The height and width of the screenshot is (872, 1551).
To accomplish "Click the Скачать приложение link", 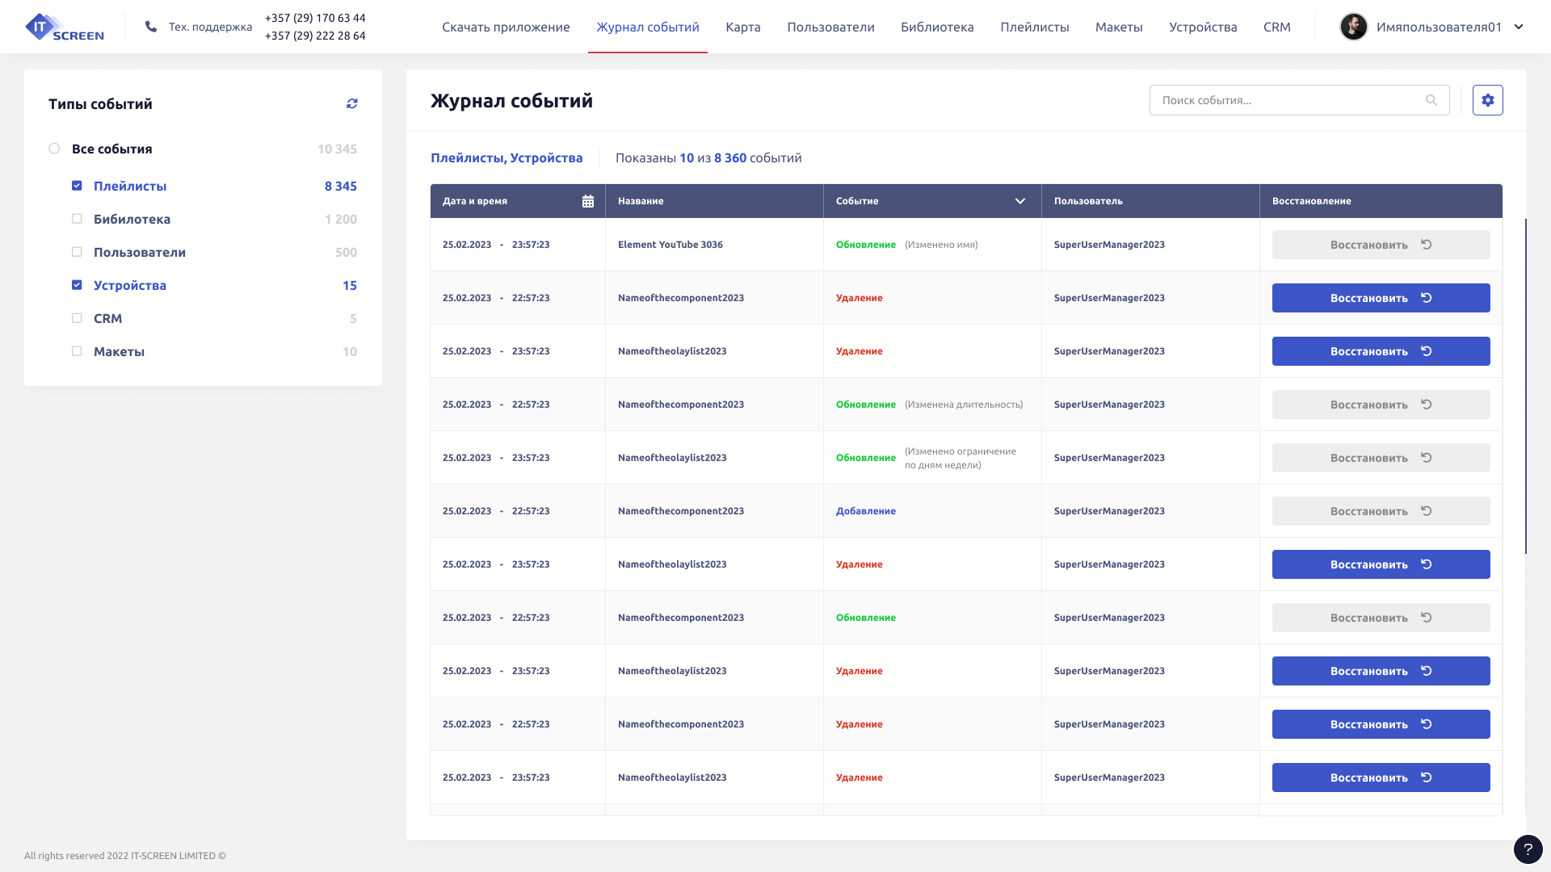I will pyautogui.click(x=506, y=27).
